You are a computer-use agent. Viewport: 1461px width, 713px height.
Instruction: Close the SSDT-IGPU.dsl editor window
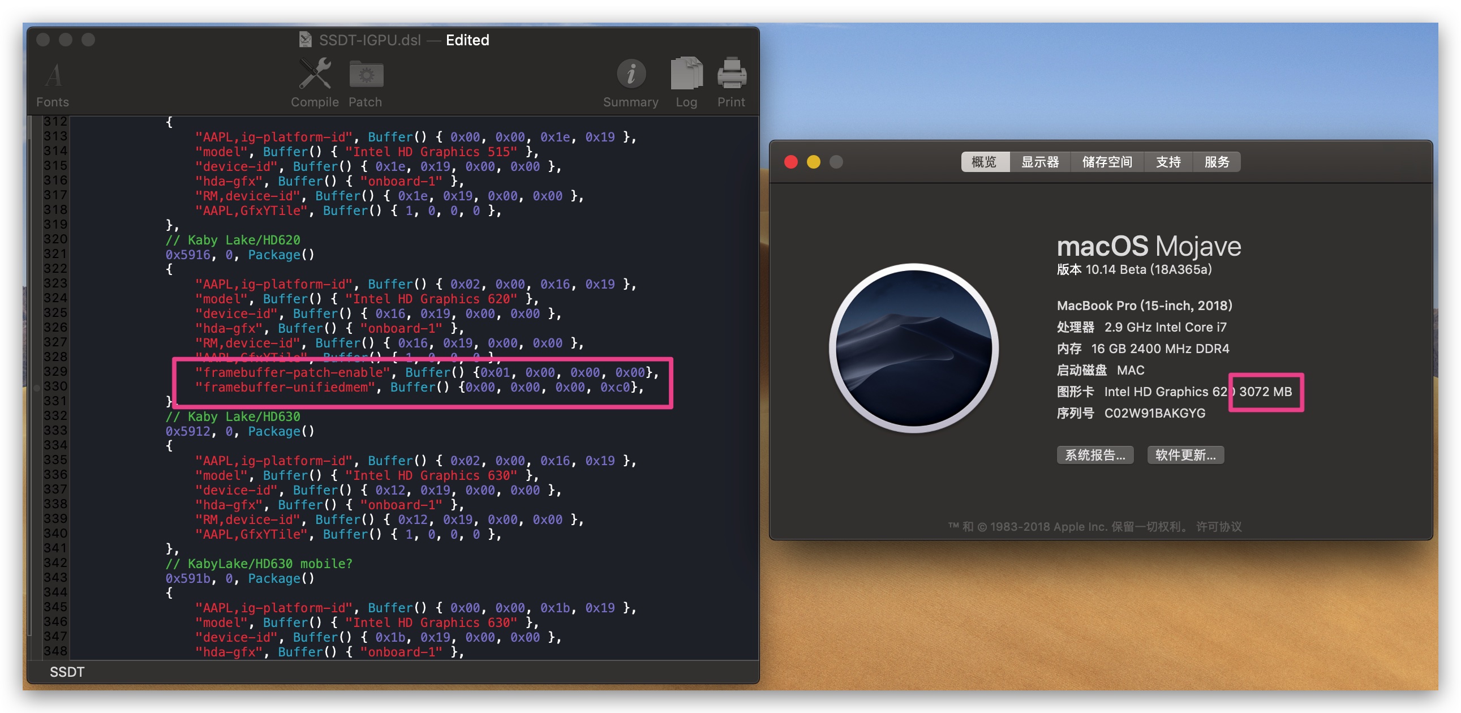point(43,40)
